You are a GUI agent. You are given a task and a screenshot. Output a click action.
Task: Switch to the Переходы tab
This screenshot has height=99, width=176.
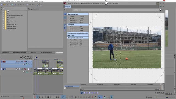33,53
